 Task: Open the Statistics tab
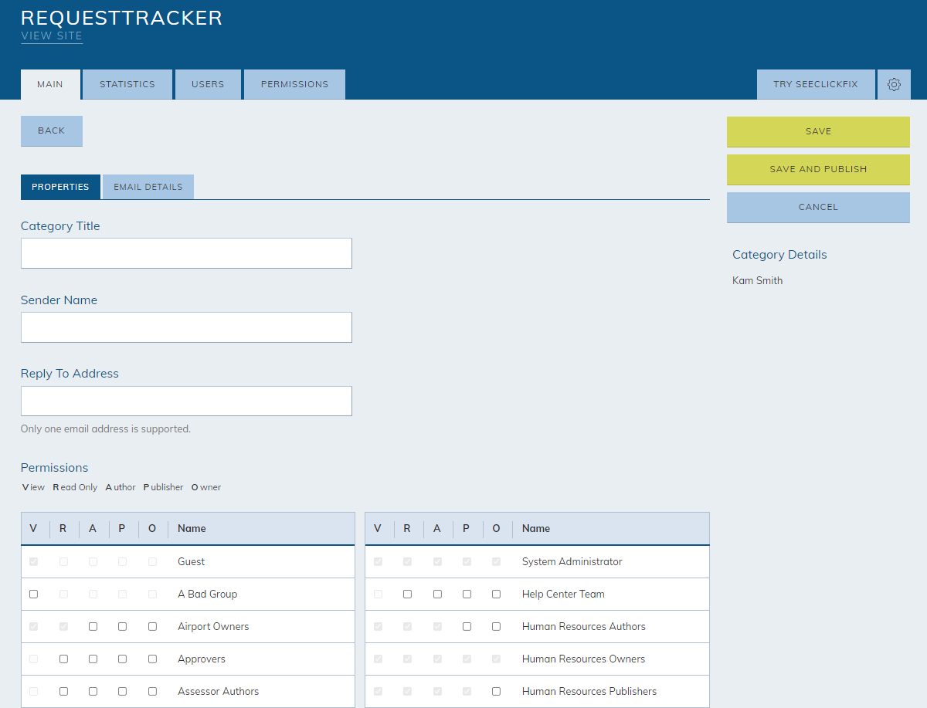pos(127,84)
